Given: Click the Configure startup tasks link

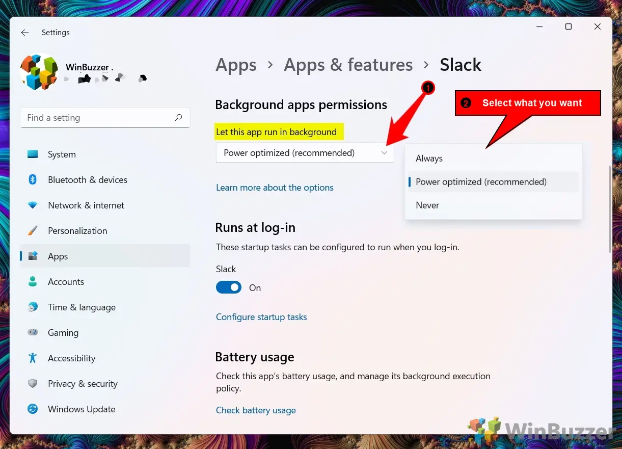Looking at the screenshot, I should [261, 317].
